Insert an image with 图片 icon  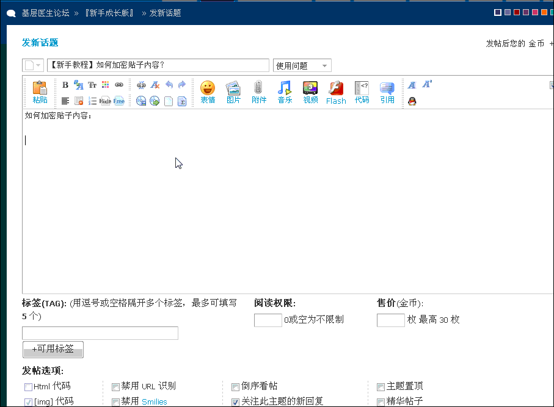(x=233, y=92)
